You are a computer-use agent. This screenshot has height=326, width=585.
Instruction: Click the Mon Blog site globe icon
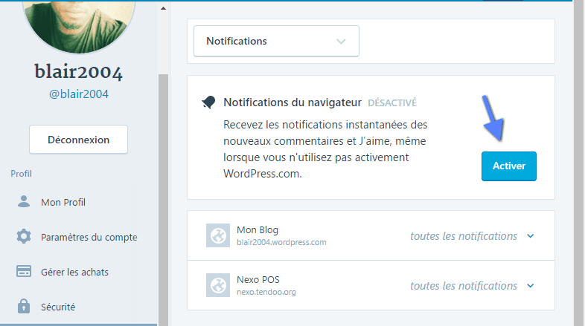(218, 235)
